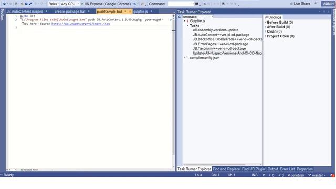336x189 pixels.
Task: Open the master branch selector
Action: pos(317,175)
